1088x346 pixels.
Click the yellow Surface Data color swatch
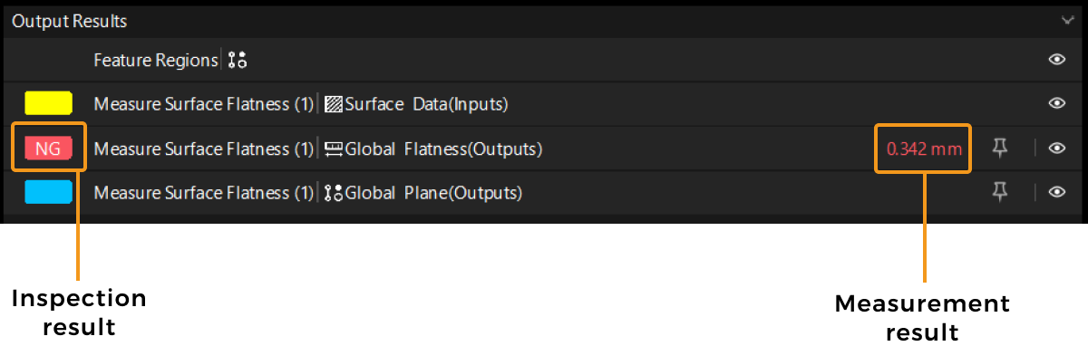(x=48, y=103)
